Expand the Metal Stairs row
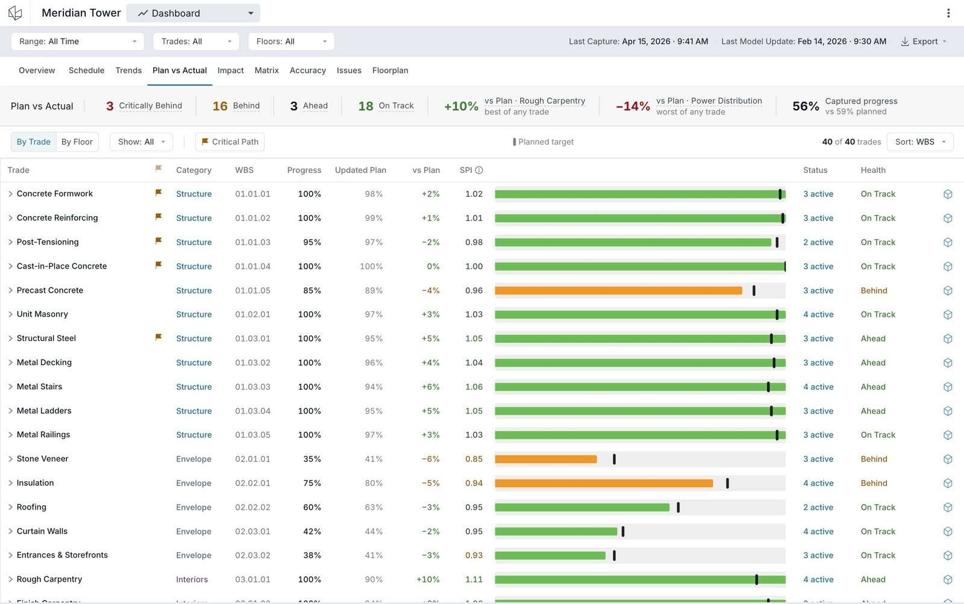Screen dimensions: 964x604 click(10, 387)
